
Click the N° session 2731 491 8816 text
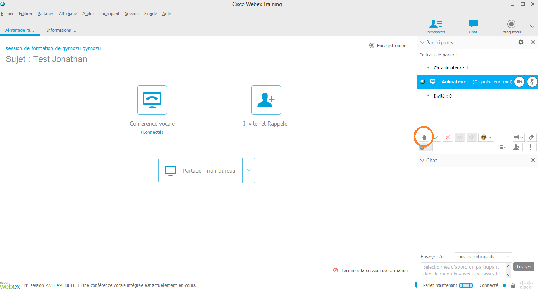50,285
